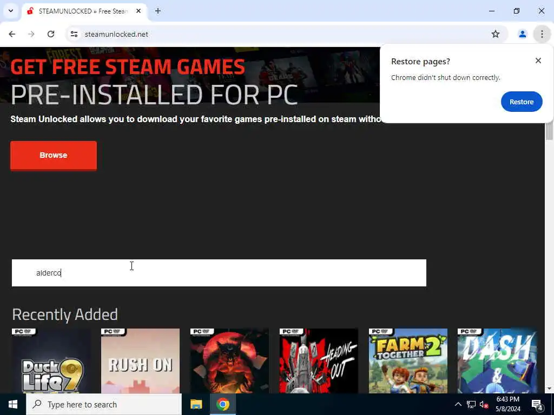Open the Farm Together 2 thumbnail

[x=408, y=360]
